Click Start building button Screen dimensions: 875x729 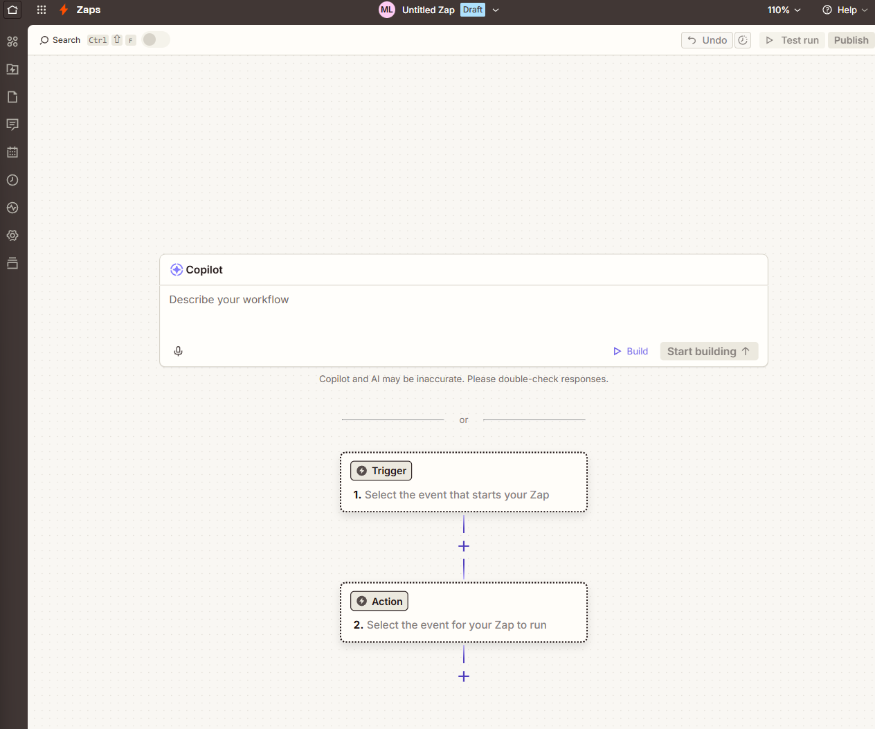tap(709, 351)
